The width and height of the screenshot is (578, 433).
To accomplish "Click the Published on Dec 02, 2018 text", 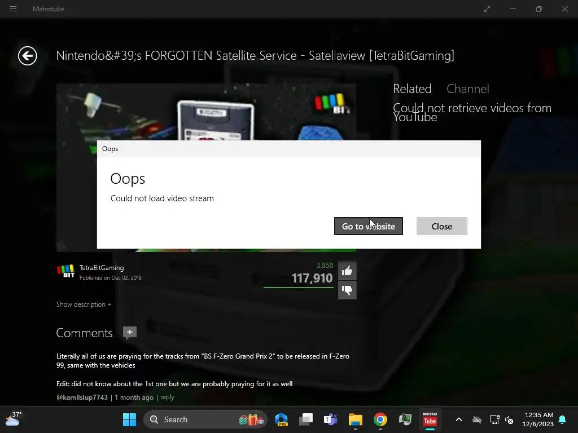I will tap(111, 277).
